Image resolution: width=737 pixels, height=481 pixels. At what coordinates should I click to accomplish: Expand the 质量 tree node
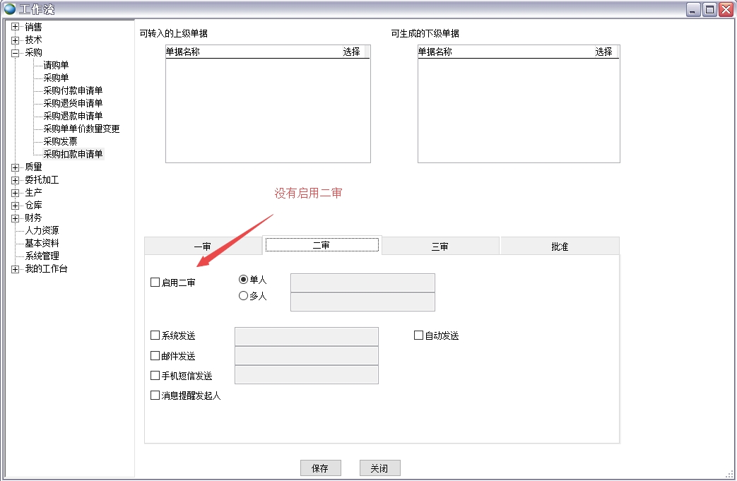15,167
